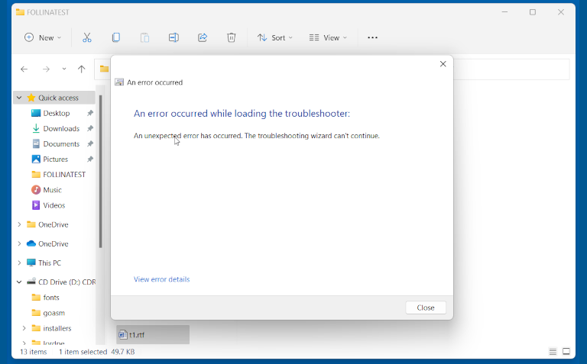
Task: Click the View error details link
Action: pyautogui.click(x=162, y=279)
